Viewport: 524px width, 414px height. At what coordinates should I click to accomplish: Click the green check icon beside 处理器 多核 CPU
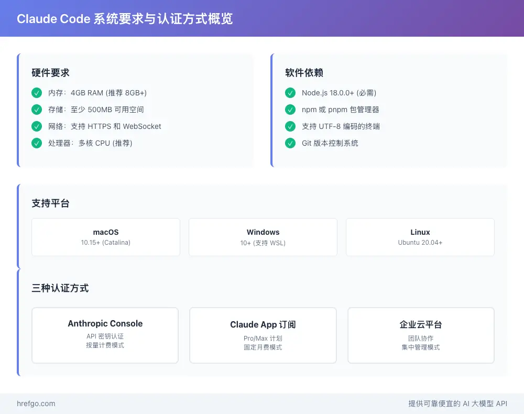coord(37,143)
